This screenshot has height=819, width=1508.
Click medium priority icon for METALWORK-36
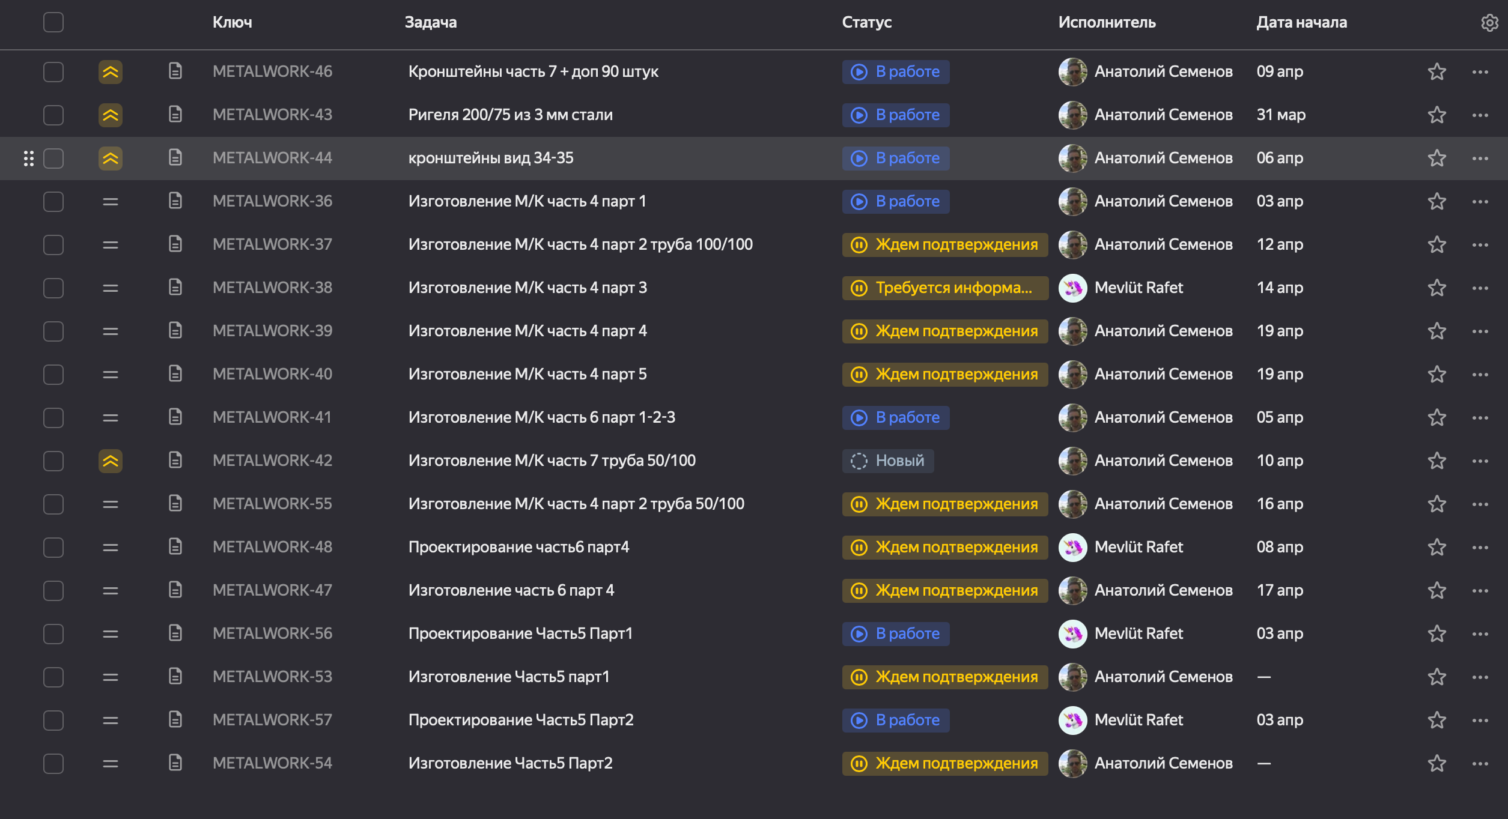[x=111, y=202]
